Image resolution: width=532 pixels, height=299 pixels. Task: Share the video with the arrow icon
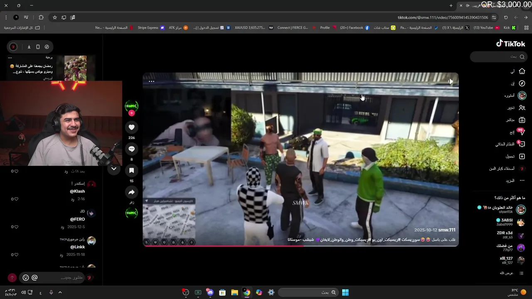pos(131,192)
